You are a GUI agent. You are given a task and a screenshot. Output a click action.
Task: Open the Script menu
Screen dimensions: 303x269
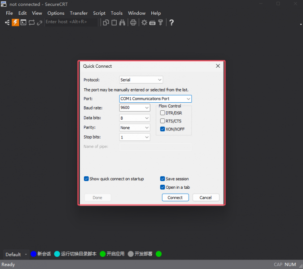tap(99, 13)
